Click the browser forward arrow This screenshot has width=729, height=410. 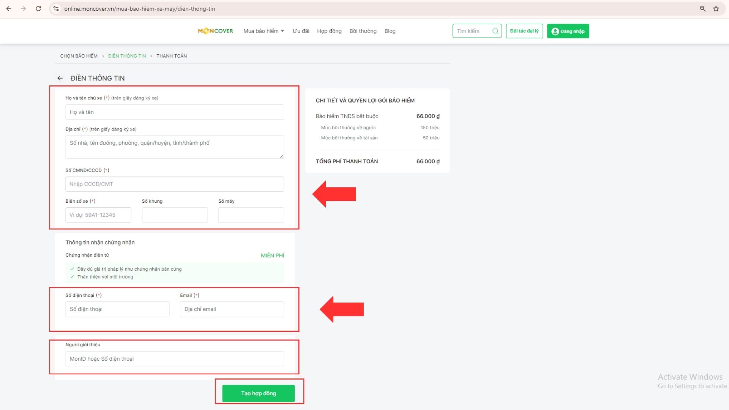[x=24, y=8]
